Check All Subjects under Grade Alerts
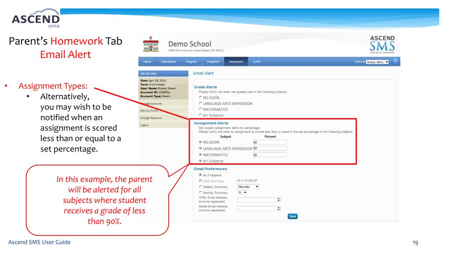The image size is (450, 253). pyautogui.click(x=200, y=115)
